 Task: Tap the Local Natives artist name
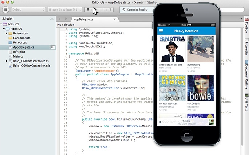[193, 68]
